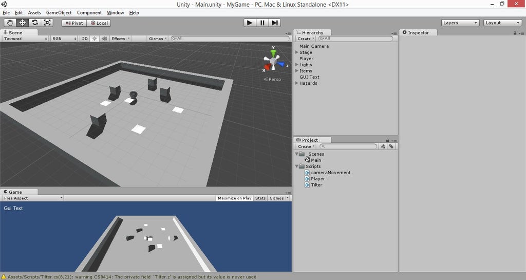526x280 pixels.
Task: Open the Assets menu
Action: (34, 13)
